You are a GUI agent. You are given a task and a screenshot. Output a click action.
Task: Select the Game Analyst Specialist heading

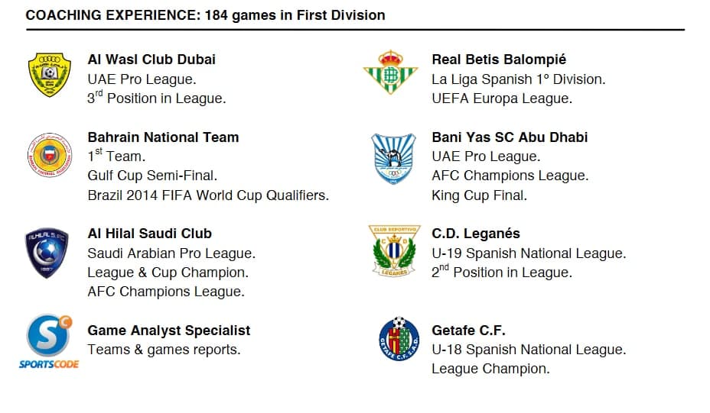168,331
